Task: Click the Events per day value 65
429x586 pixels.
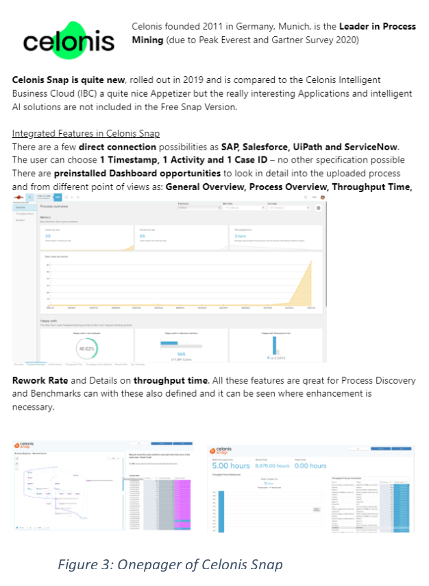Action: tap(143, 236)
